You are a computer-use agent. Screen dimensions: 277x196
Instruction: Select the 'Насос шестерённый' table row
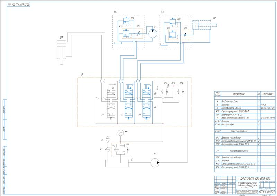[245, 118]
